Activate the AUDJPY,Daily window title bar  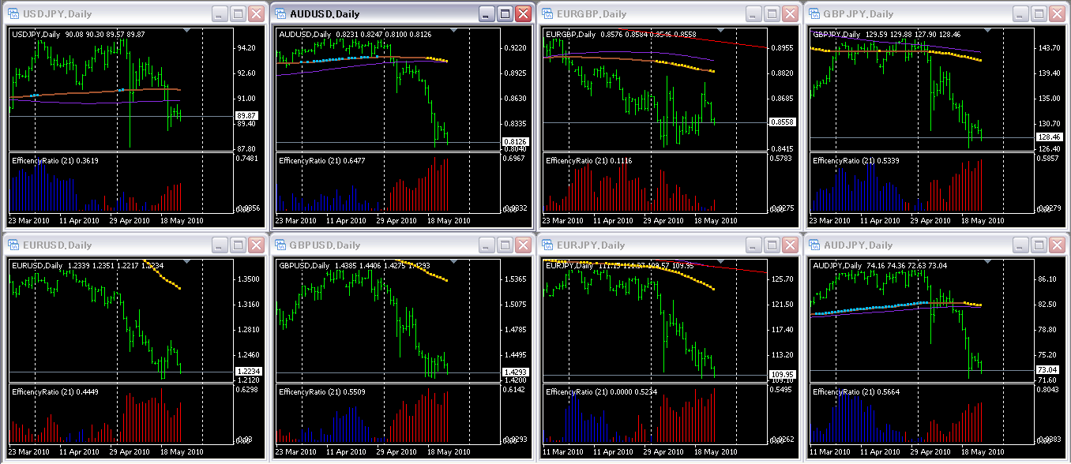tap(908, 245)
